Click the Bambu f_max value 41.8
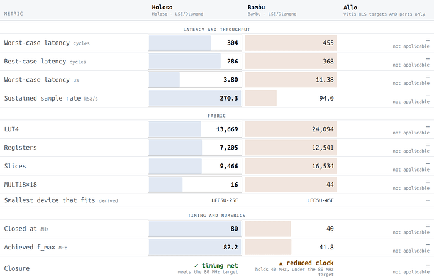Screen dimensions: 434x279 [x=326, y=247]
